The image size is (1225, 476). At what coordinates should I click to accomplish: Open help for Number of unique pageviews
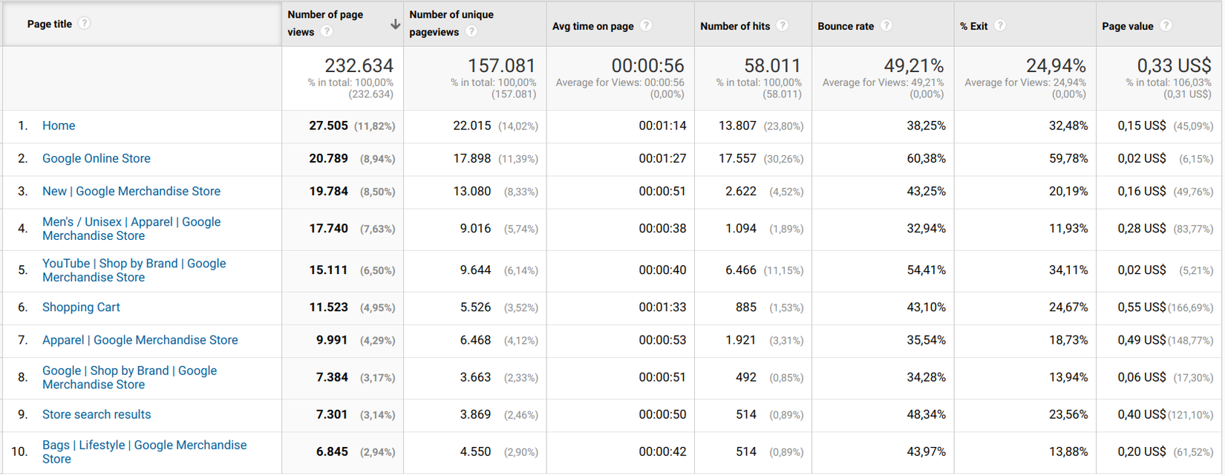tap(471, 32)
